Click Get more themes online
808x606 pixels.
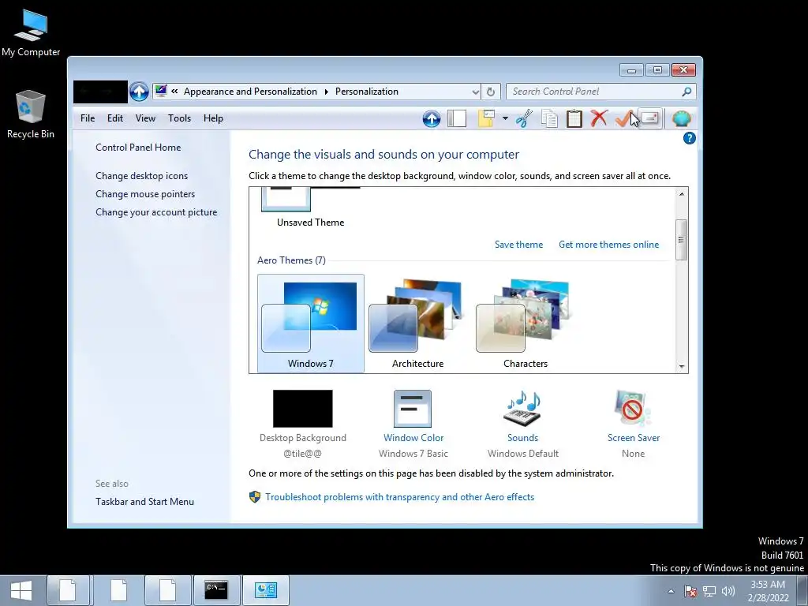tap(608, 245)
